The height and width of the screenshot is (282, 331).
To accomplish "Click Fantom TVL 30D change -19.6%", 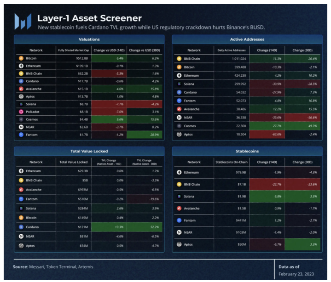I will [145, 199].
